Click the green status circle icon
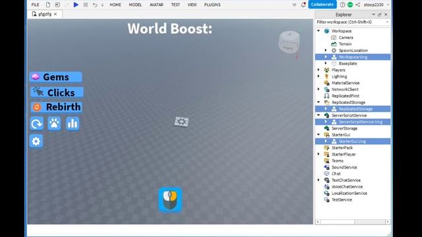This screenshot has height=237, width=422. [x=350, y=5]
